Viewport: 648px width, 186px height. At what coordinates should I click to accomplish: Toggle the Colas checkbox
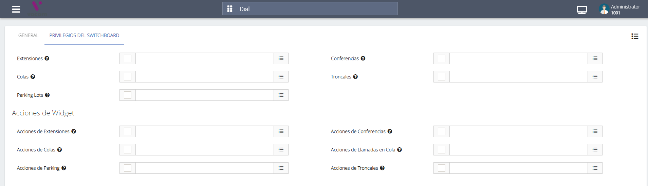[x=128, y=77]
